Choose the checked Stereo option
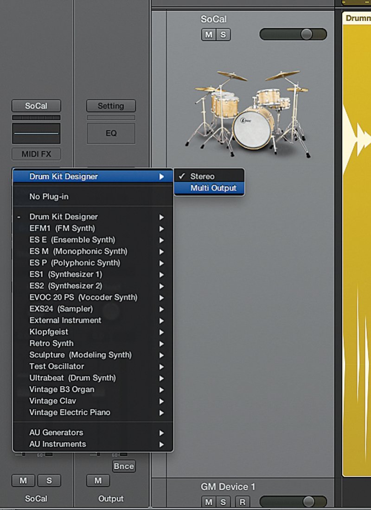The width and height of the screenshot is (371, 510). (x=209, y=176)
